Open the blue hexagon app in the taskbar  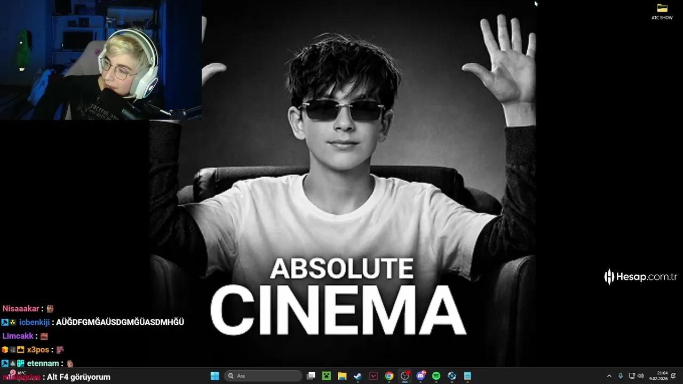click(x=452, y=376)
